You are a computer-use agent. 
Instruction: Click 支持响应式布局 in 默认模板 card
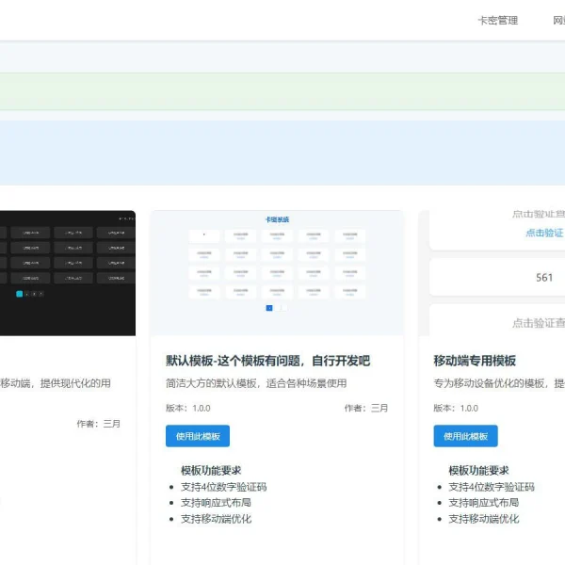[x=216, y=503]
